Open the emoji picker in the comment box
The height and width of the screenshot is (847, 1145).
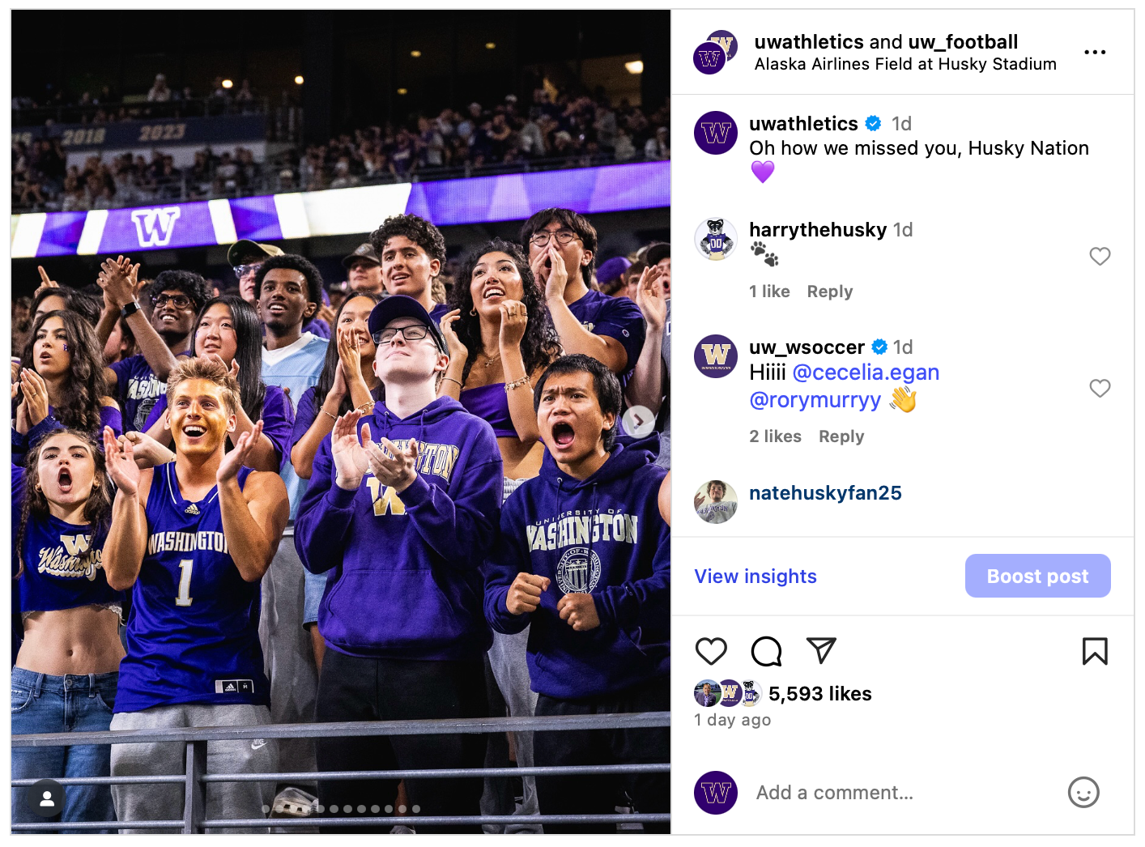(x=1083, y=792)
